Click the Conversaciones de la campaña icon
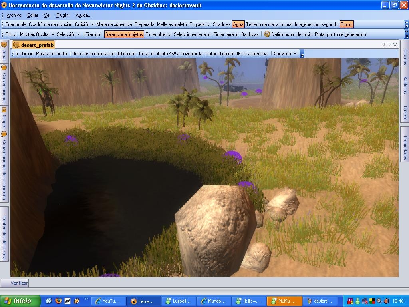 click(x=4, y=134)
